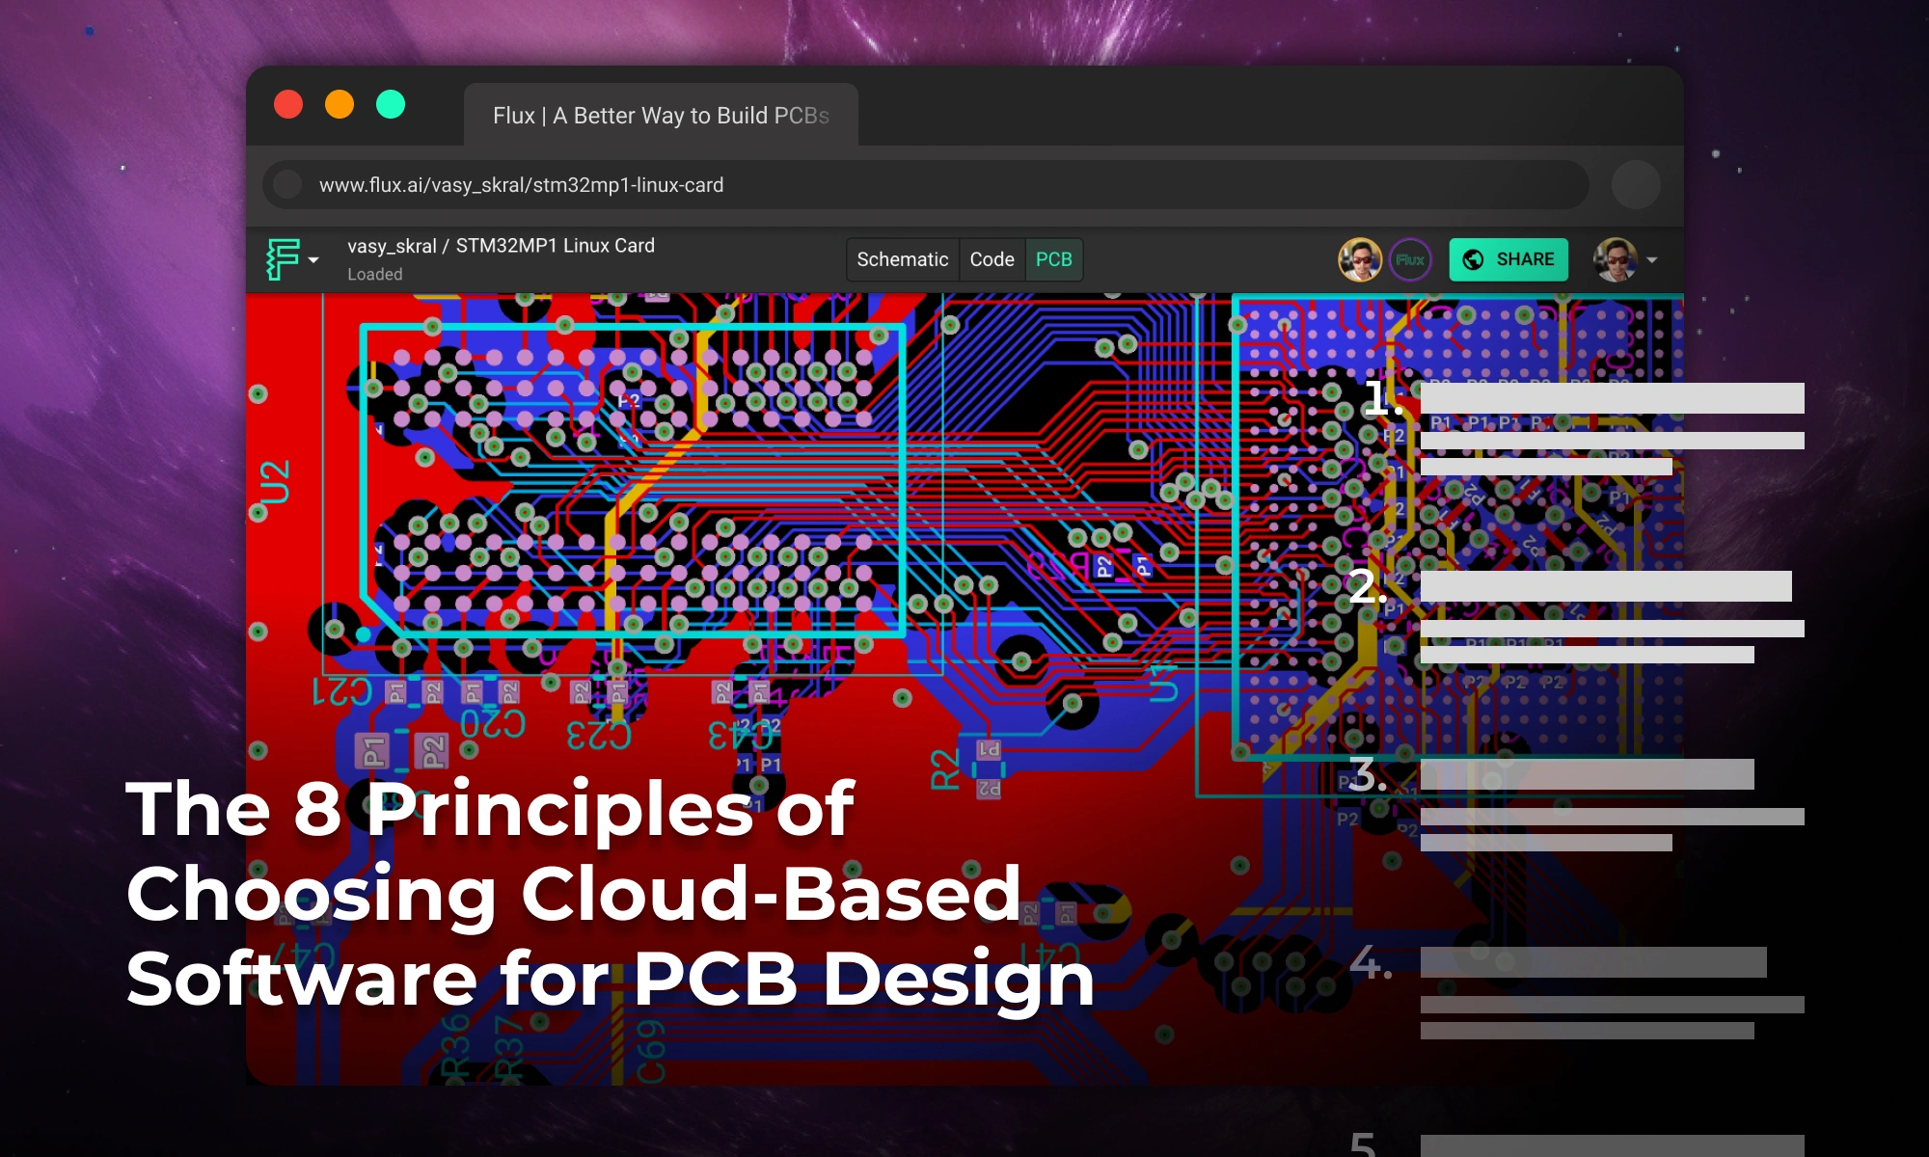This screenshot has width=1929, height=1157.
Task: Click the Flux logo icon
Action: point(283,259)
